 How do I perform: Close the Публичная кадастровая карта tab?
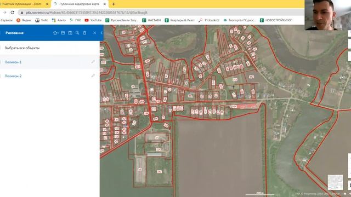coord(105,4)
